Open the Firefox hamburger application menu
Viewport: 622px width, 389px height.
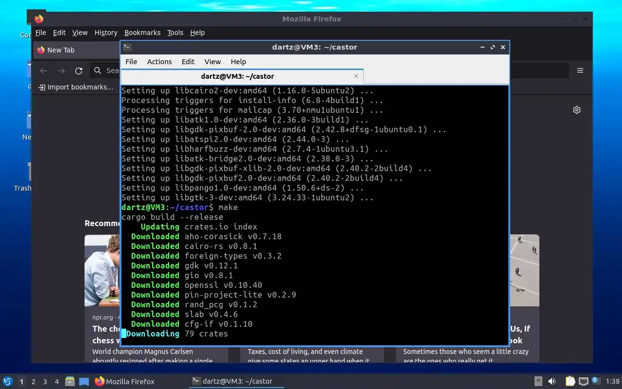coord(580,71)
